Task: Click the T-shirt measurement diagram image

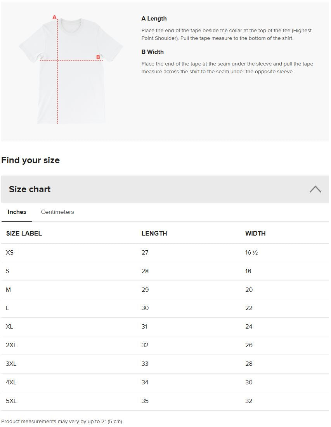Action: click(x=71, y=70)
